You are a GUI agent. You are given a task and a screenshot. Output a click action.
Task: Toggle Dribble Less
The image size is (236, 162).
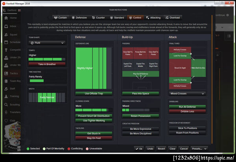[187, 111]
